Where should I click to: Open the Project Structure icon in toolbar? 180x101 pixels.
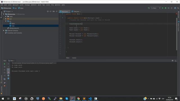click(x=175, y=8)
